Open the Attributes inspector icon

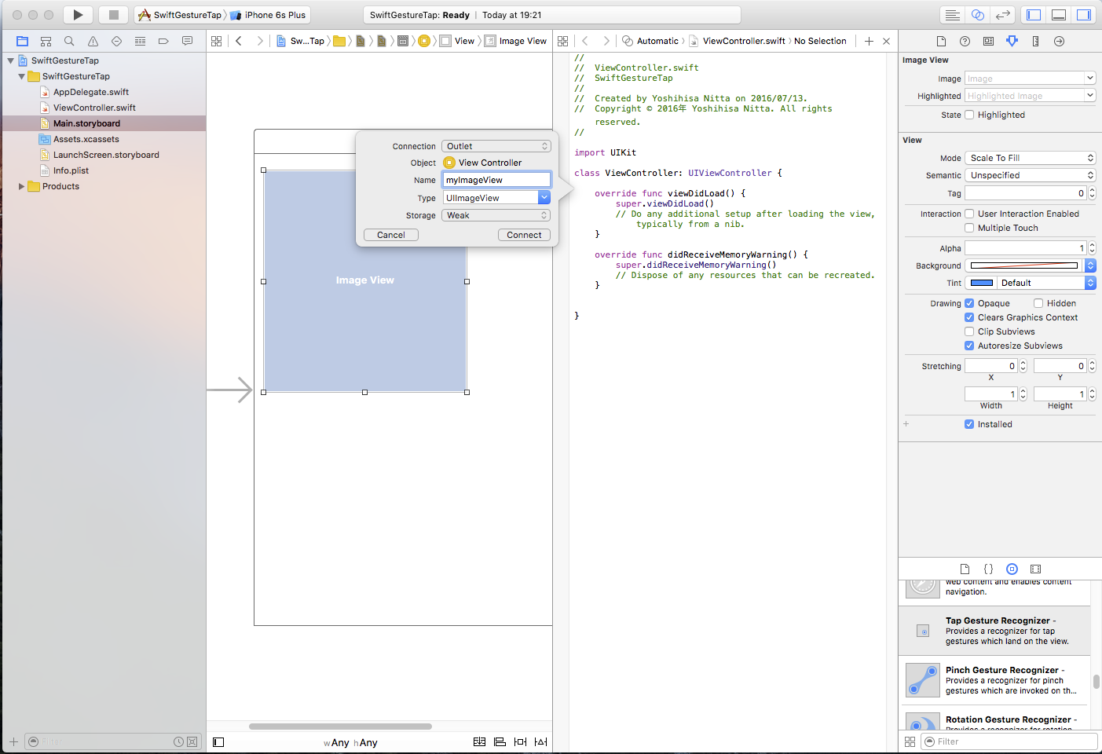[x=1012, y=41]
